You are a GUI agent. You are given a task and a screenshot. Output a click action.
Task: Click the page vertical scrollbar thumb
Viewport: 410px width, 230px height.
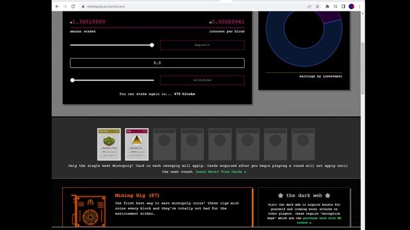pyautogui.click(x=363, y=68)
